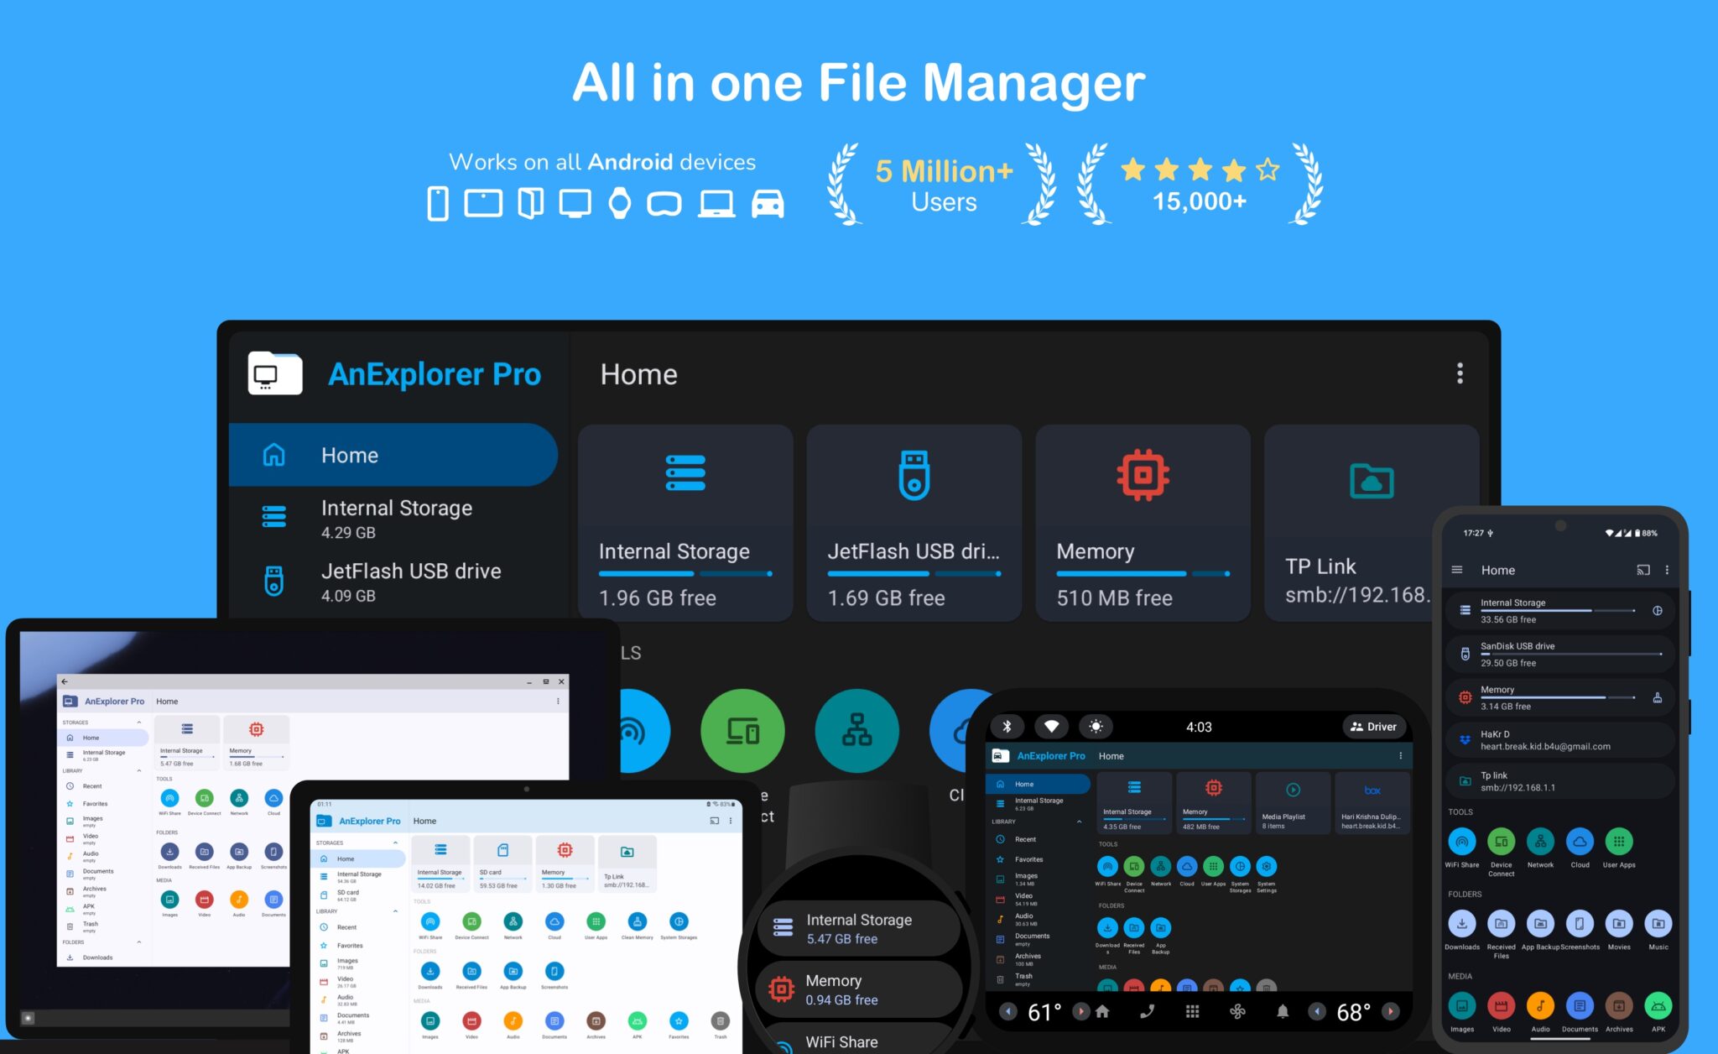
Task: Open the User Apps tool
Action: pos(1619,841)
